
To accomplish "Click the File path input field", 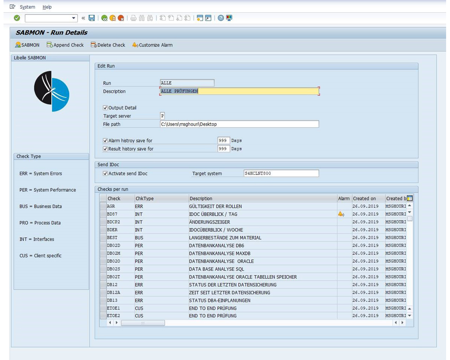I will click(239, 124).
